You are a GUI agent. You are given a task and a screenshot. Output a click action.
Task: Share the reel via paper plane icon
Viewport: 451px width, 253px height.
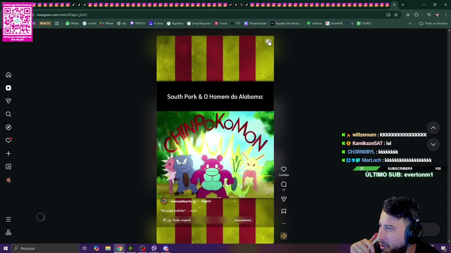tap(284, 199)
